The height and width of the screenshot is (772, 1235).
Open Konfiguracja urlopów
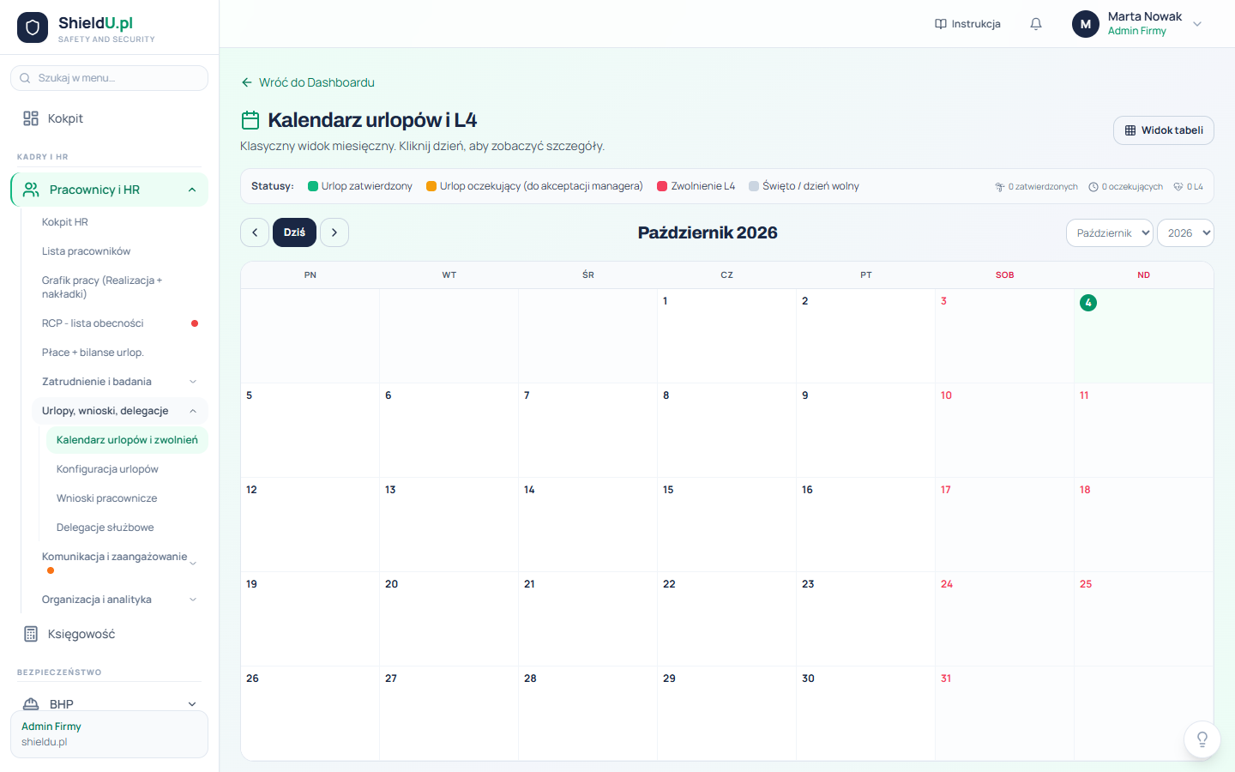(x=127, y=469)
